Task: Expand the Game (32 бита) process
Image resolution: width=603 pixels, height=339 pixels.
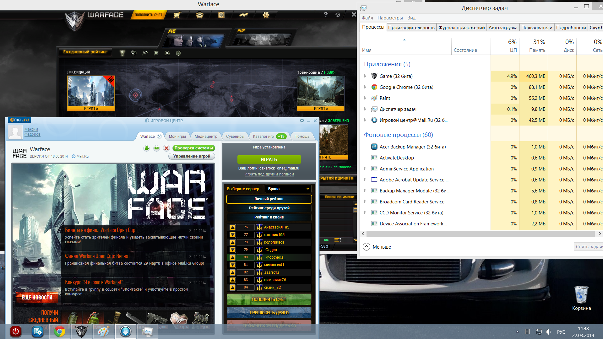Action: click(365, 76)
